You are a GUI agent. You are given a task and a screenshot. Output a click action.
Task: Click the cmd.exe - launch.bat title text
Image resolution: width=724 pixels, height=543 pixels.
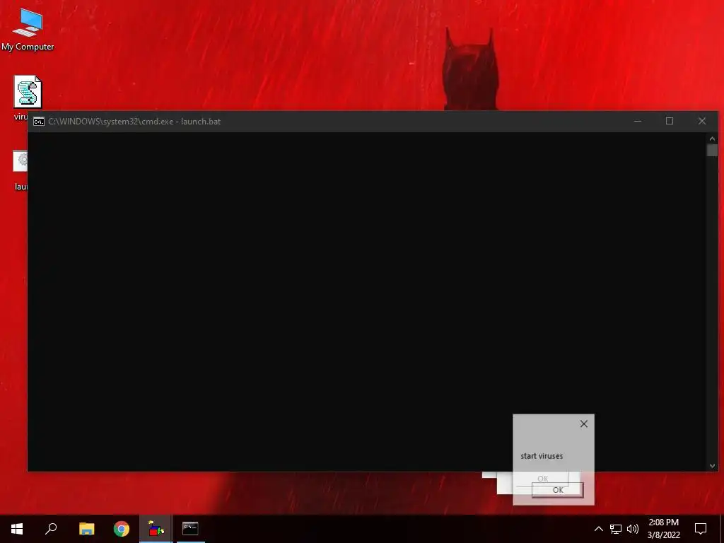pyautogui.click(x=134, y=122)
